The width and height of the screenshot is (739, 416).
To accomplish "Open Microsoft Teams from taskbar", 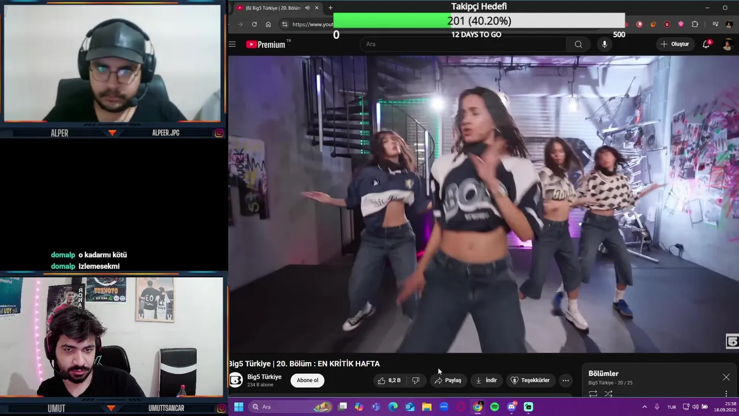I will coord(376,407).
